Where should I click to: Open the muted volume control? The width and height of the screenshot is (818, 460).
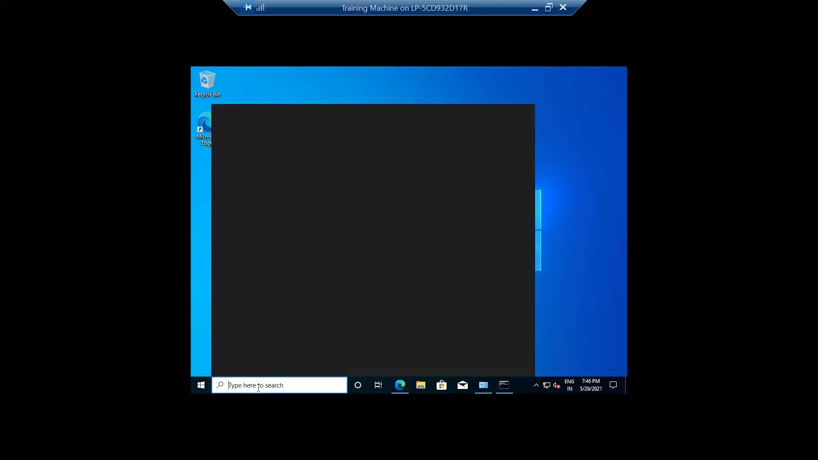click(x=557, y=385)
